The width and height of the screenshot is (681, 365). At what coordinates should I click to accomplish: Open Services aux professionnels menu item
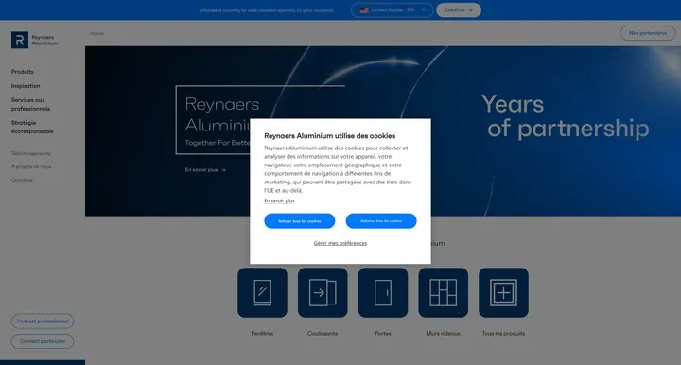tap(30, 104)
